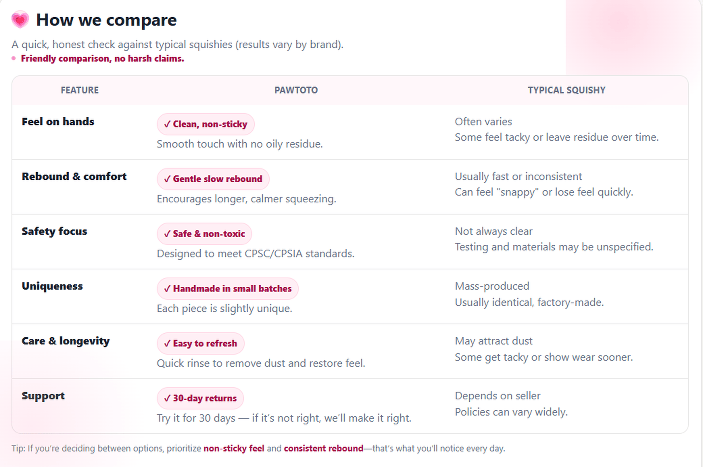Click the "Gentle slow rebound" badge
Screen dimensions: 703x467
tap(213, 179)
